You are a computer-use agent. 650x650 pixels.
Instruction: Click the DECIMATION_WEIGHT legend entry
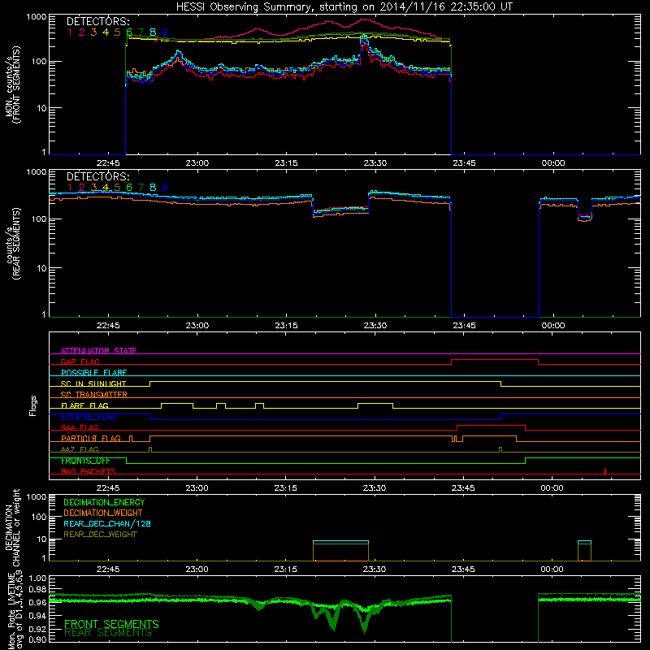[x=103, y=513]
